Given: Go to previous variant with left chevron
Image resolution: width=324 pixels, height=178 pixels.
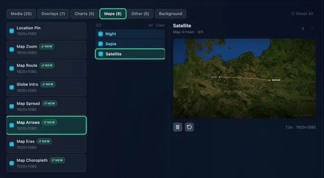Looking at the screenshot, I should pyautogui.click(x=303, y=29).
